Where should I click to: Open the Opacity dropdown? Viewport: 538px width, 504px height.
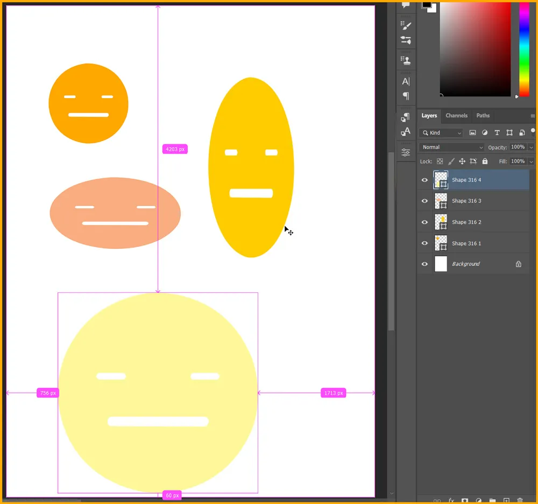(x=530, y=147)
